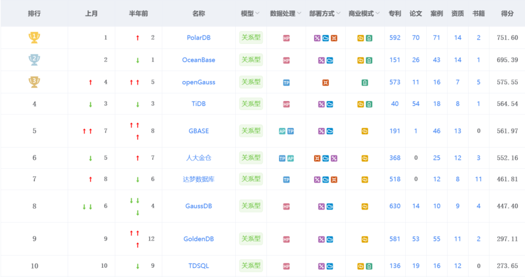Click 达梦数据库's book count 11
This screenshot has width=525, height=277.
coord(478,179)
